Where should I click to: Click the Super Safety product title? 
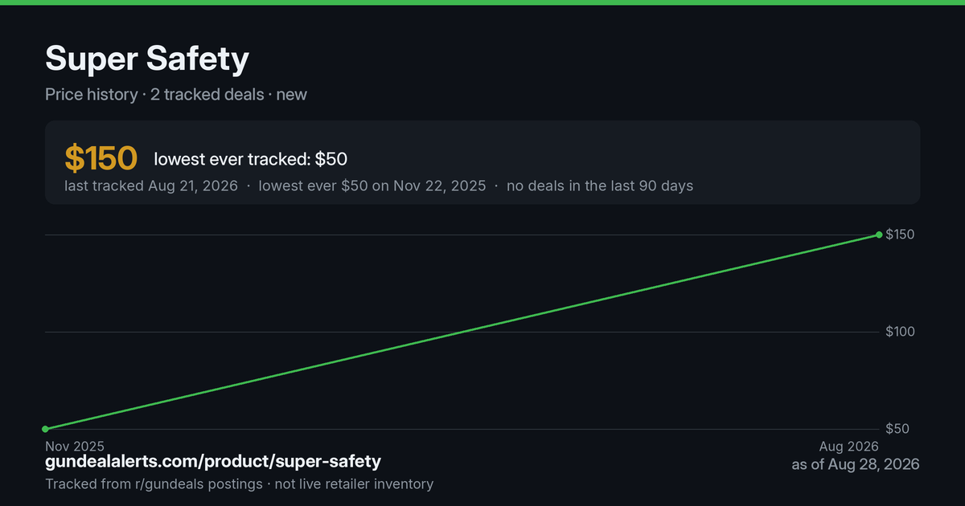pyautogui.click(x=147, y=59)
